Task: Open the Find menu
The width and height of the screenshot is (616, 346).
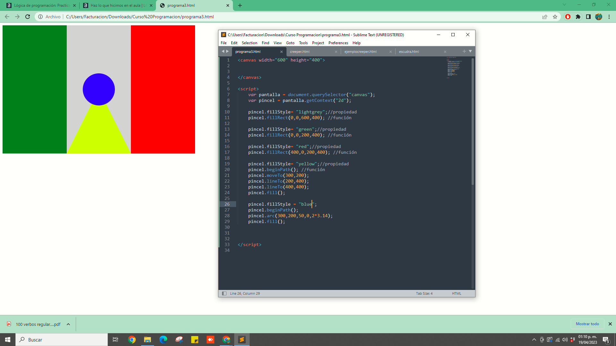Action: pos(265,43)
